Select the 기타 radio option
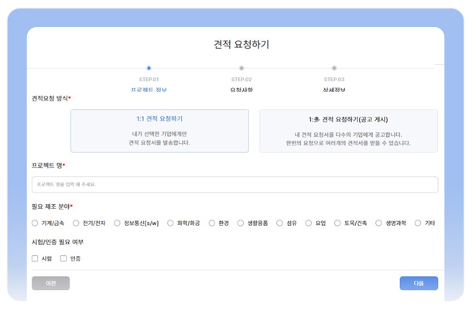This screenshot has height=317, width=472. (418, 223)
